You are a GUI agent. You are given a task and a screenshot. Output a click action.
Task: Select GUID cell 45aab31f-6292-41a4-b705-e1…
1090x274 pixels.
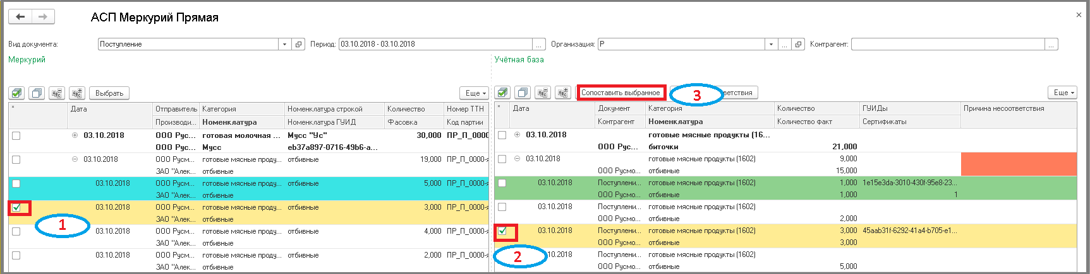coord(910,231)
